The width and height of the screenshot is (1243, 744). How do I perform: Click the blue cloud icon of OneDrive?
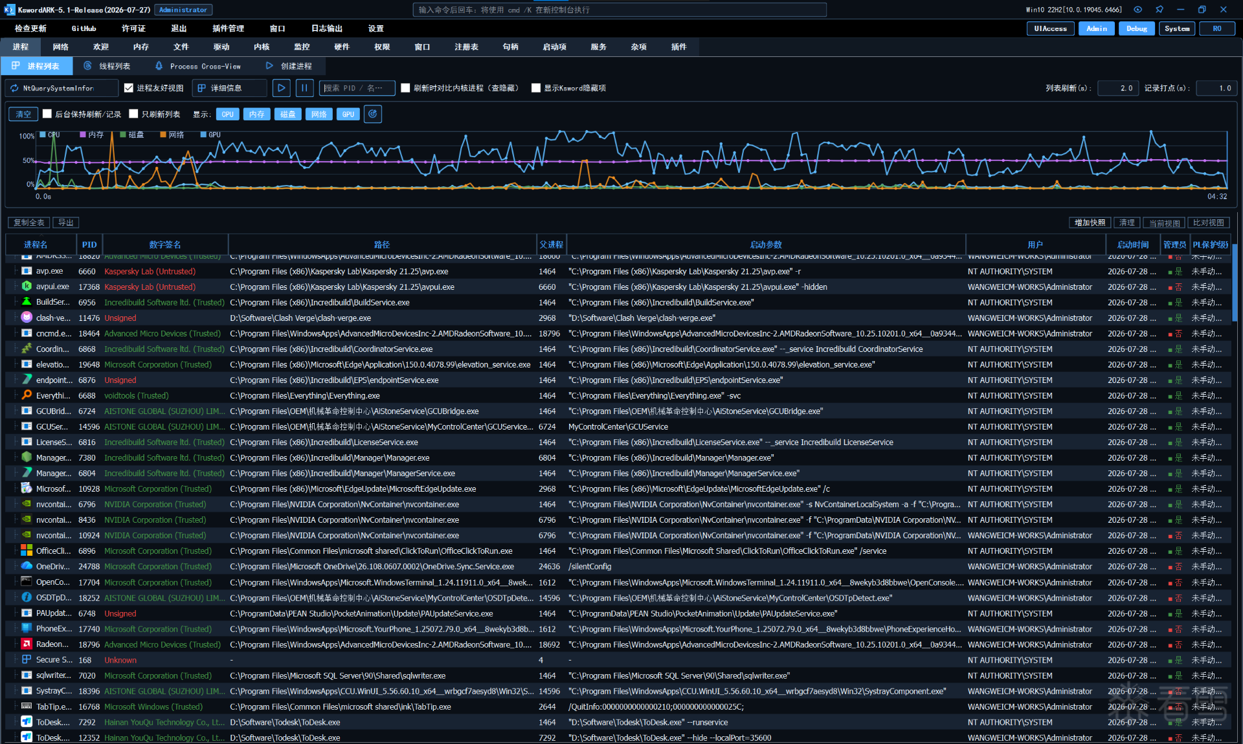click(x=27, y=566)
